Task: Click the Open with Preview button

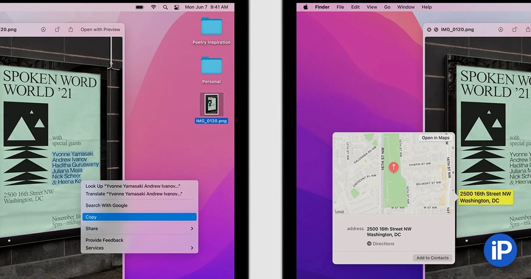Action: click(x=100, y=30)
